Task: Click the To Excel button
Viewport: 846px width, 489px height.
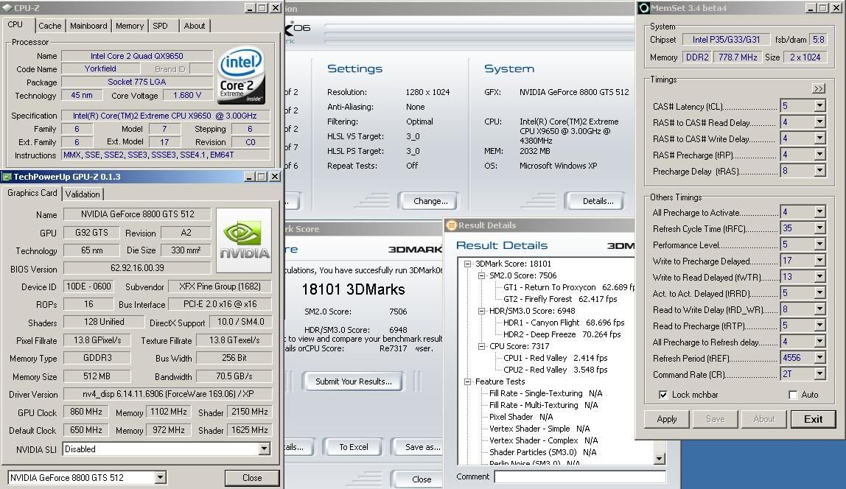Action: [354, 447]
